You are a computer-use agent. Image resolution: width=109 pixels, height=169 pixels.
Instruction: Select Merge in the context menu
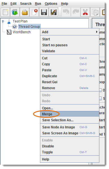pos(70,114)
